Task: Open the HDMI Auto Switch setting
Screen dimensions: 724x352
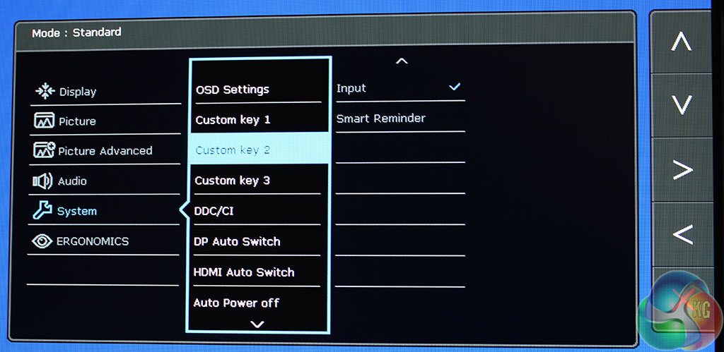Action: (257, 272)
